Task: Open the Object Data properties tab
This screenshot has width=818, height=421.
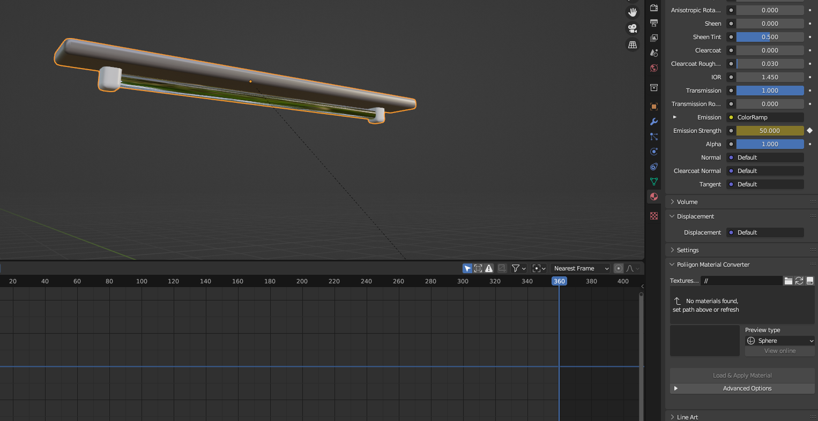Action: pyautogui.click(x=654, y=182)
